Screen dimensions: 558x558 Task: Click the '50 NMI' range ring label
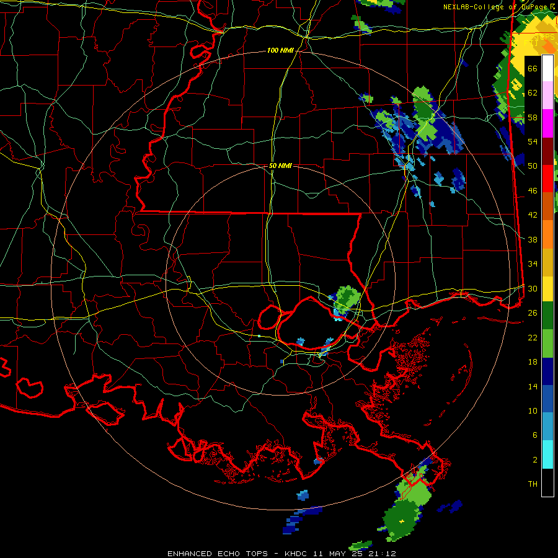pos(280,166)
